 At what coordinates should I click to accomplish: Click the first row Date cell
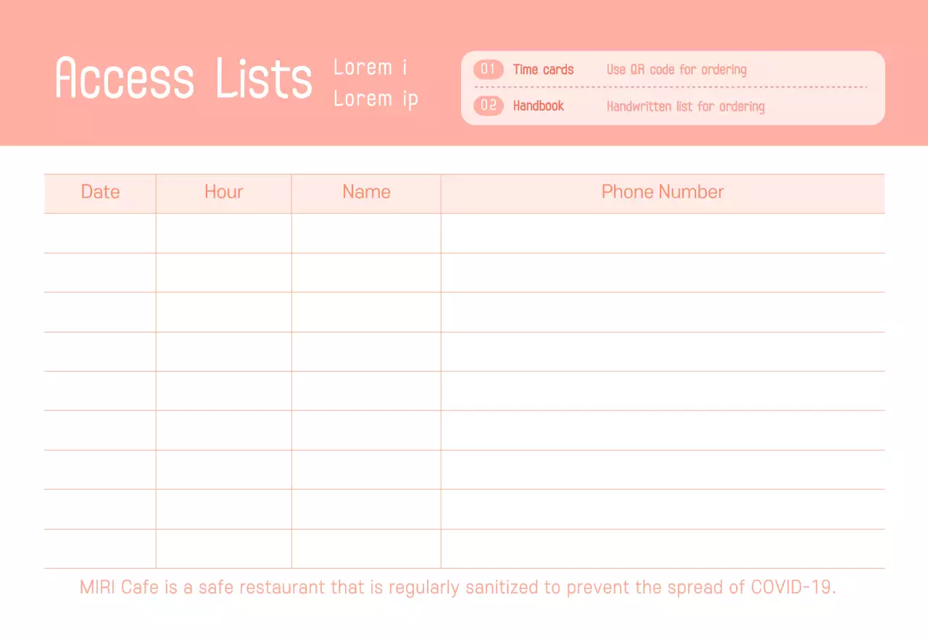[x=100, y=233]
